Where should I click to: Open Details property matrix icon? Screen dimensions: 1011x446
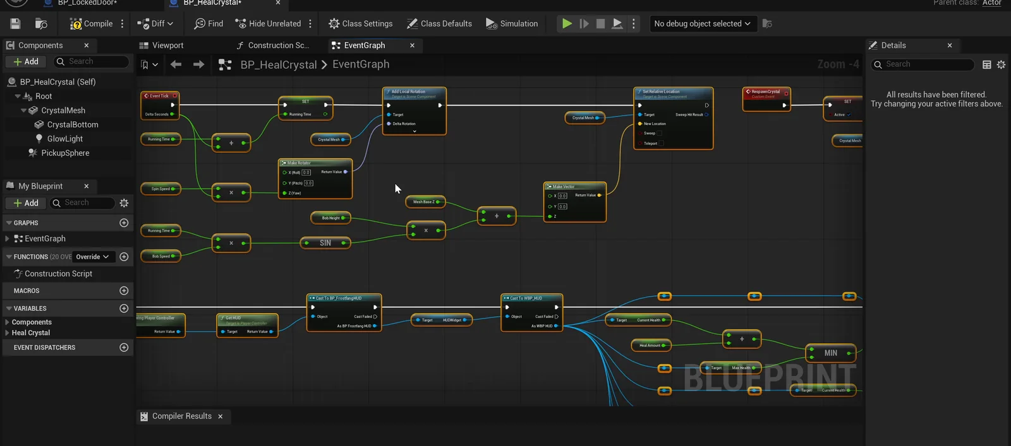(987, 64)
